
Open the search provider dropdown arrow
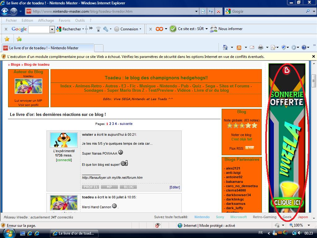click(314, 11)
